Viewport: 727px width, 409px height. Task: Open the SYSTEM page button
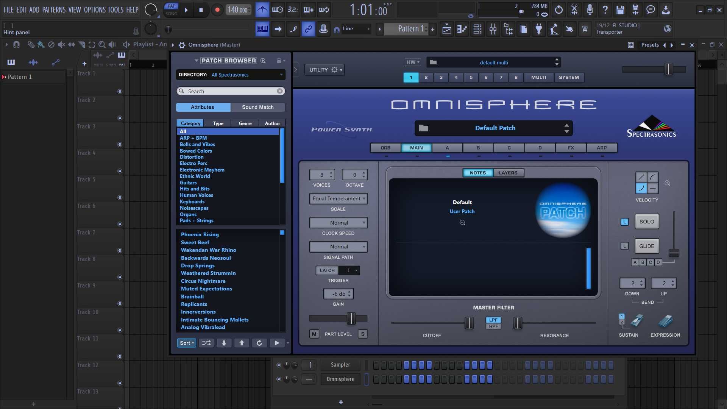[x=569, y=77]
